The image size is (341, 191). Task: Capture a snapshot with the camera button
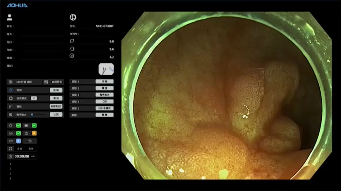pos(30,141)
